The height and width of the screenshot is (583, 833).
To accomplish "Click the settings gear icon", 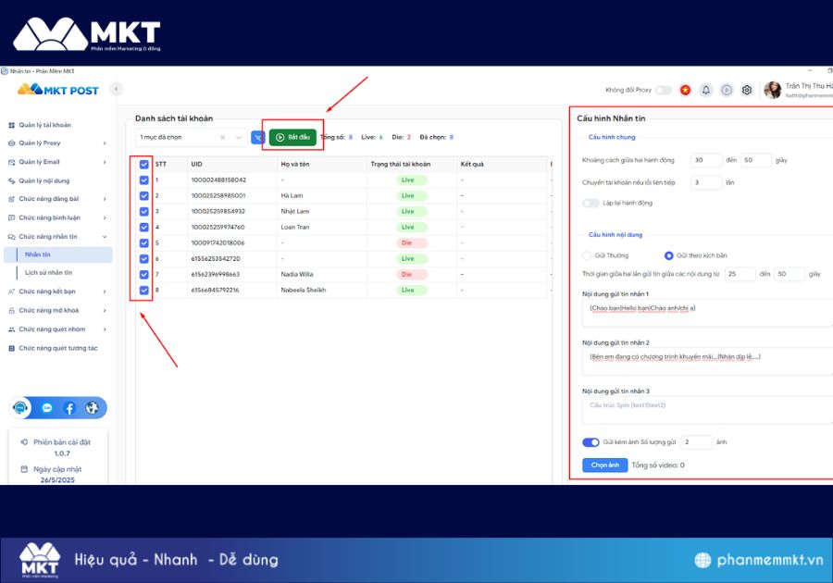I will point(746,89).
